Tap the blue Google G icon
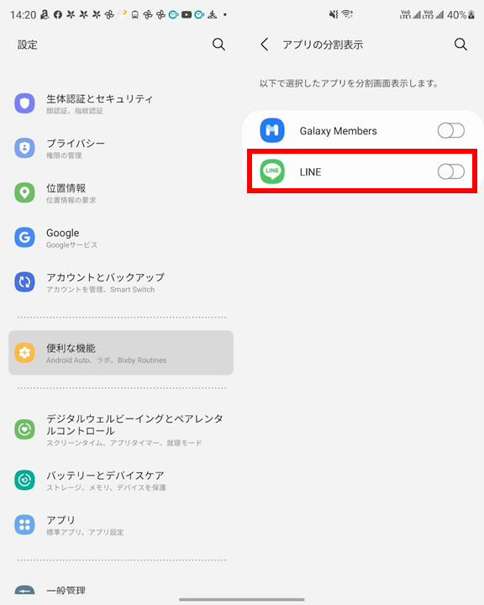Screen dimensions: 484x605 coord(24,237)
